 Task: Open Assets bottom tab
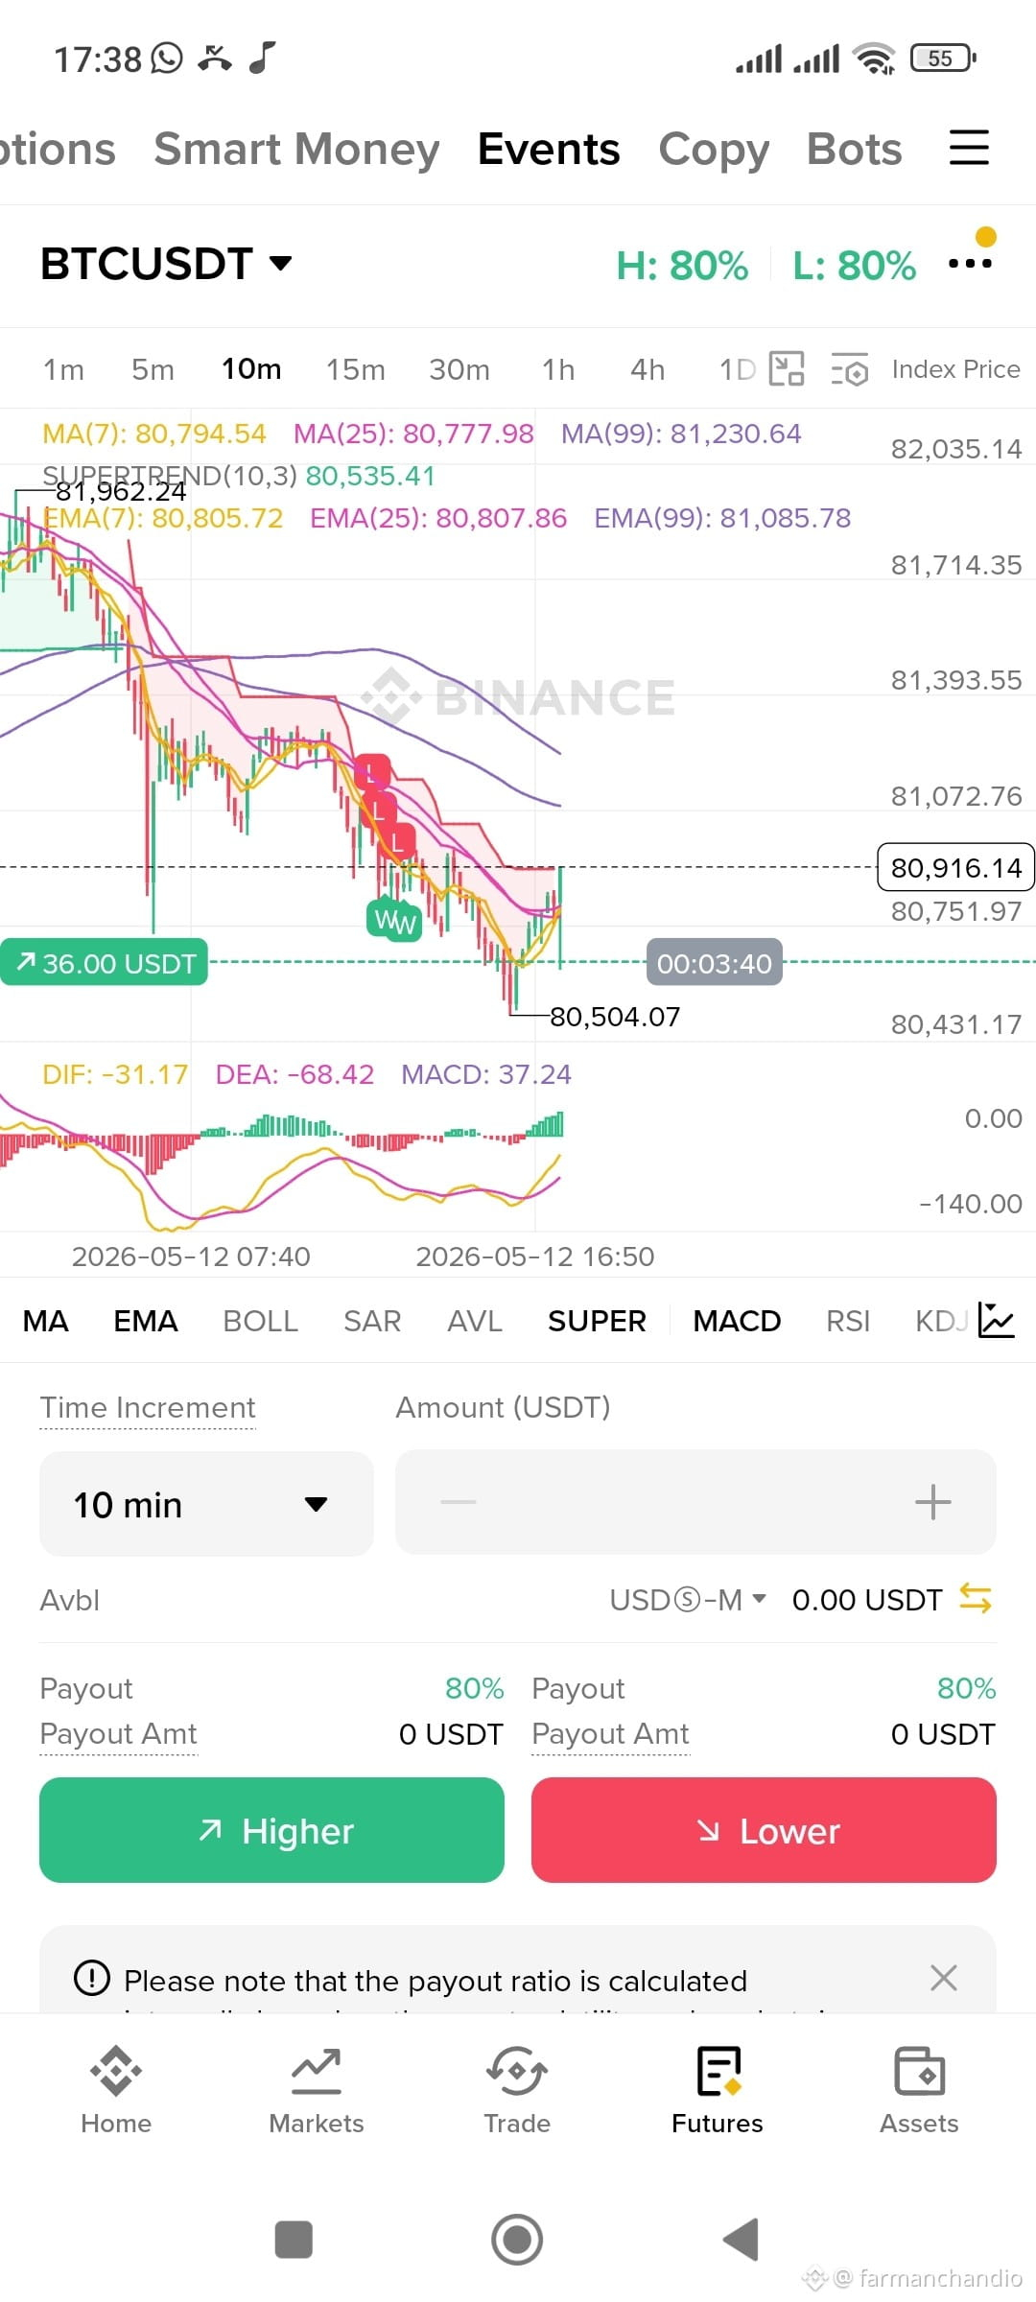919,2091
